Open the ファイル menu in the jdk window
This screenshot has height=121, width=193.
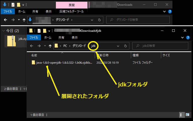tap(34, 38)
